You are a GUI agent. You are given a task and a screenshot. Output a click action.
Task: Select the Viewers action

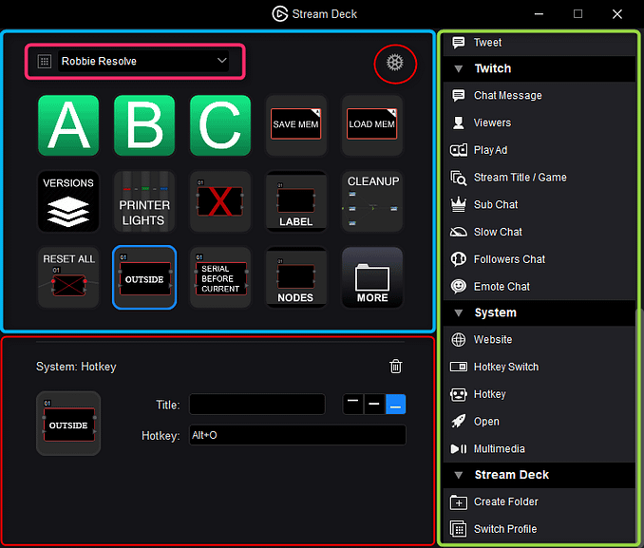540,123
